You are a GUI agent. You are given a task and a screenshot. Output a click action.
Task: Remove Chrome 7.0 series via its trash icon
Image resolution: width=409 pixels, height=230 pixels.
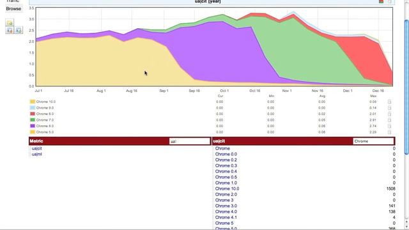(x=389, y=120)
